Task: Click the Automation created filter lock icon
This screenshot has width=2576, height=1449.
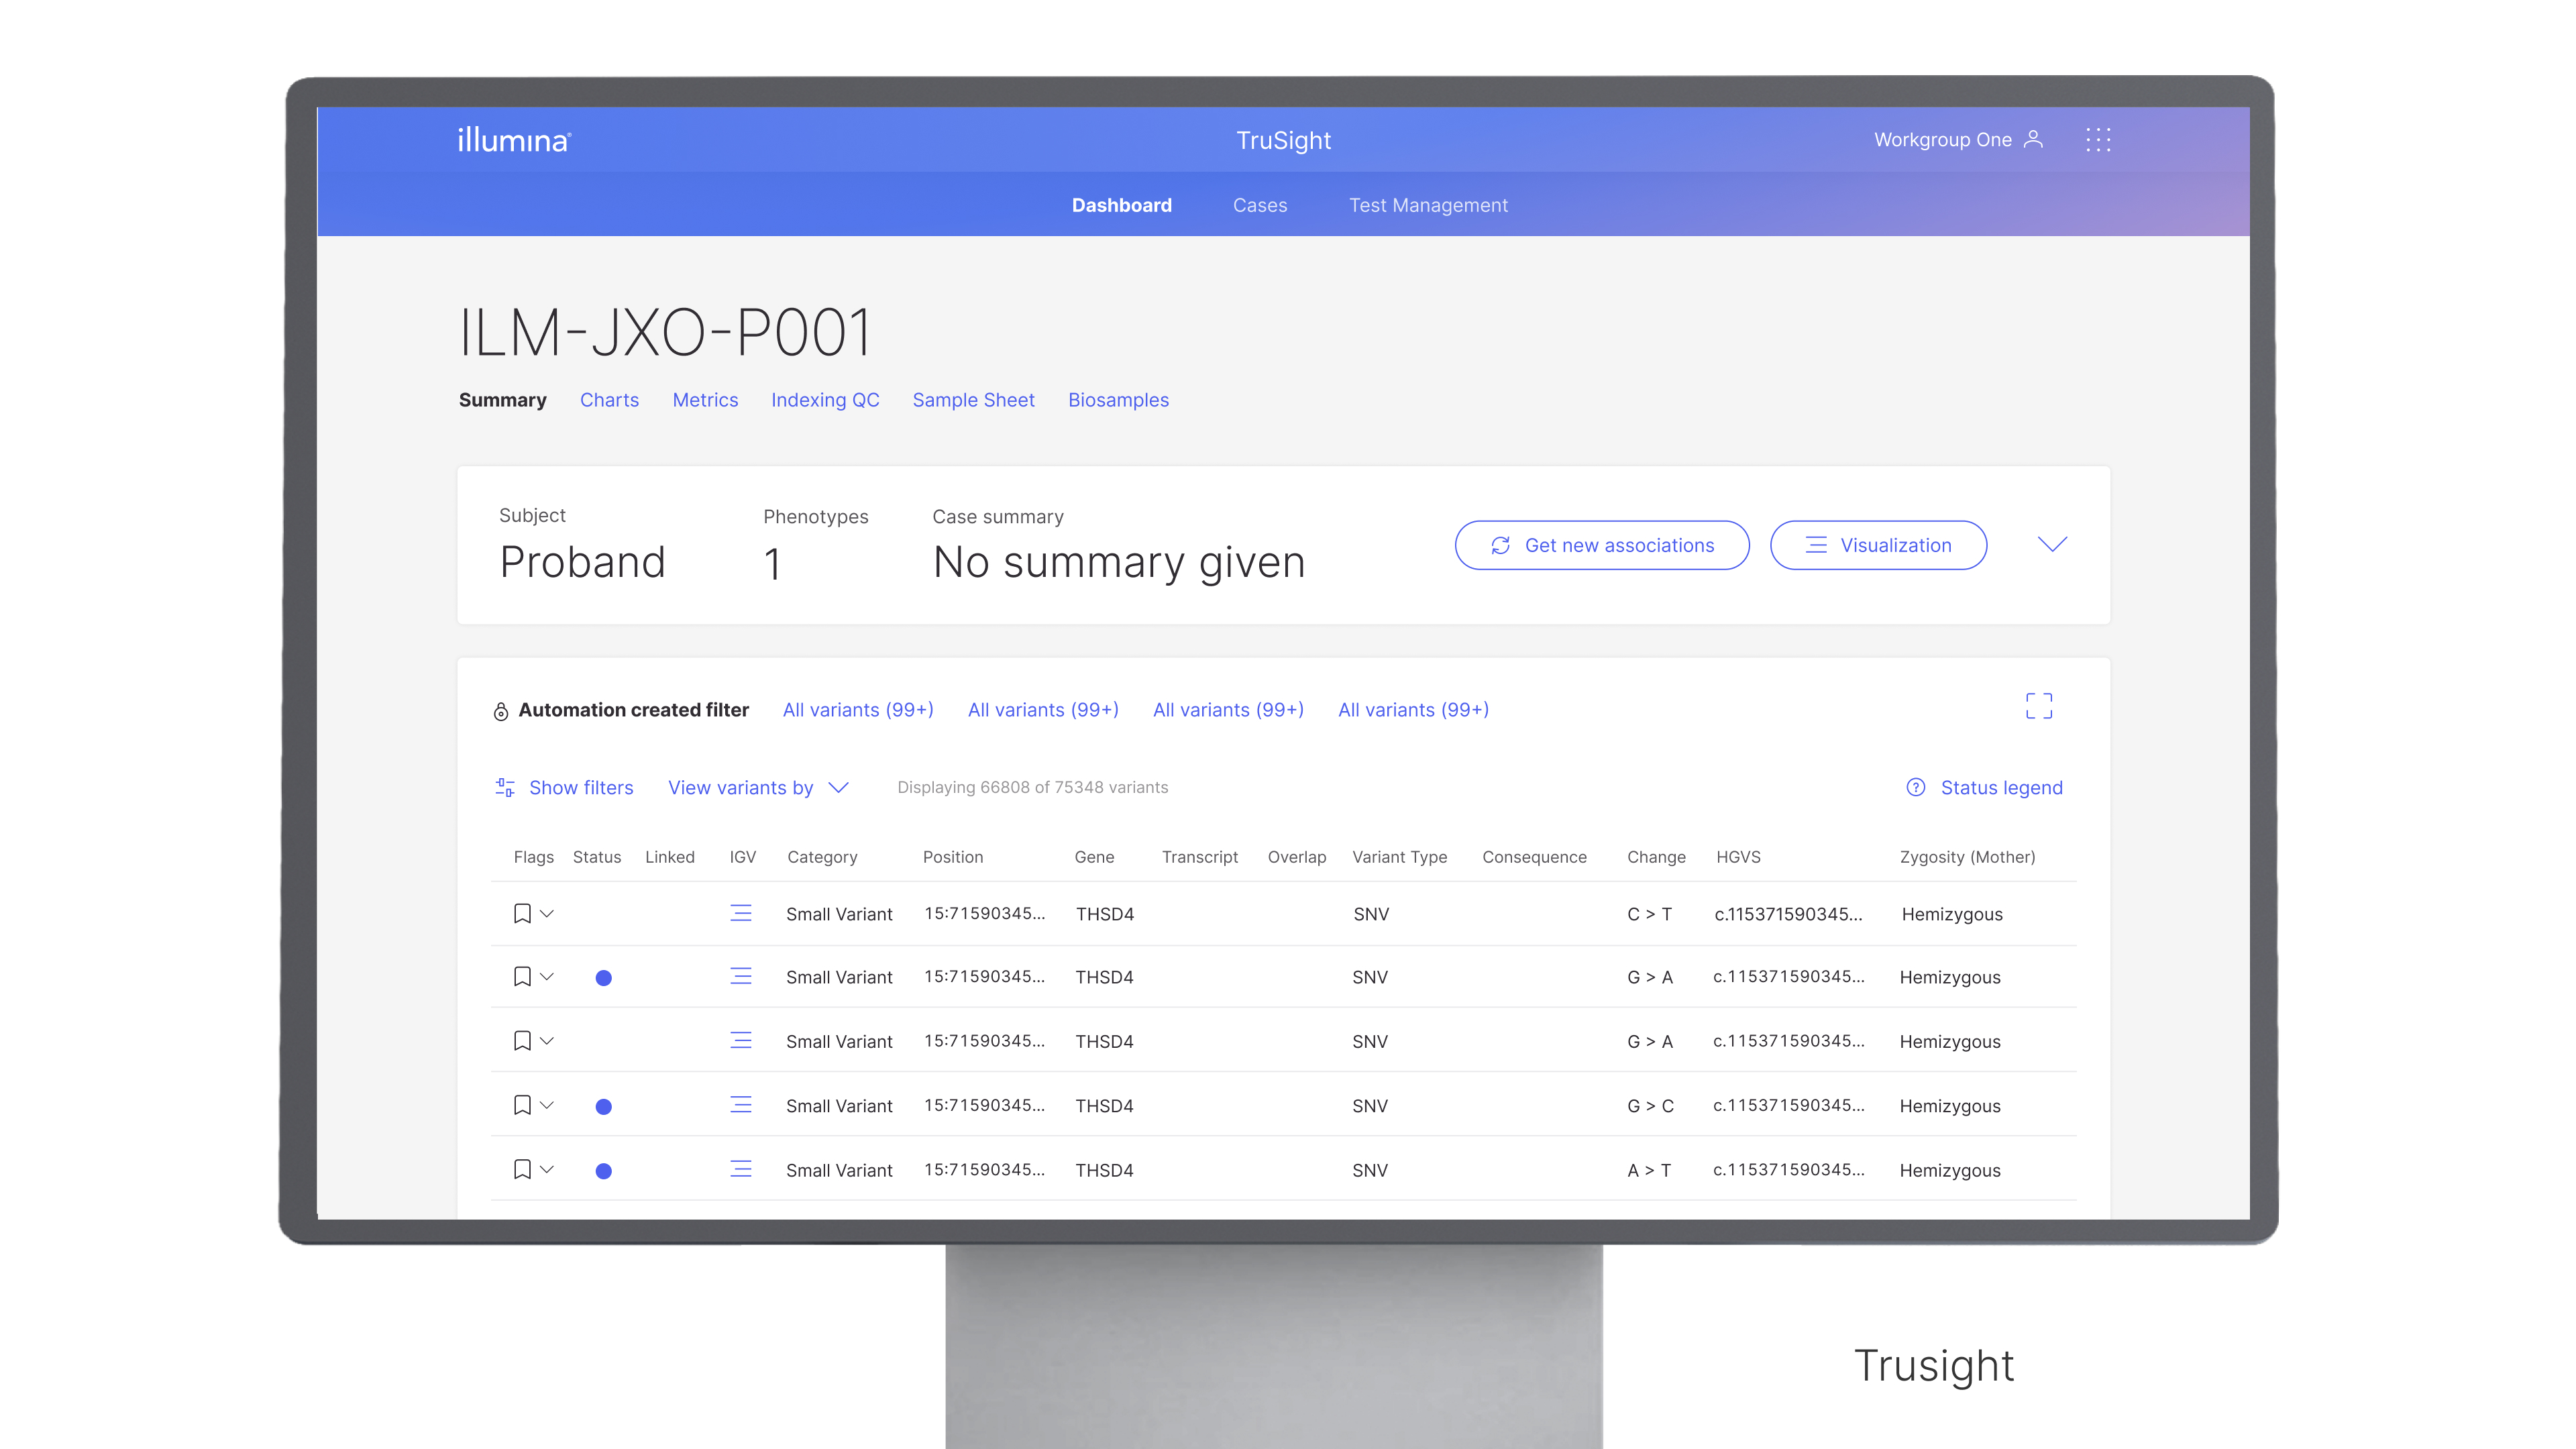Action: pos(501,711)
